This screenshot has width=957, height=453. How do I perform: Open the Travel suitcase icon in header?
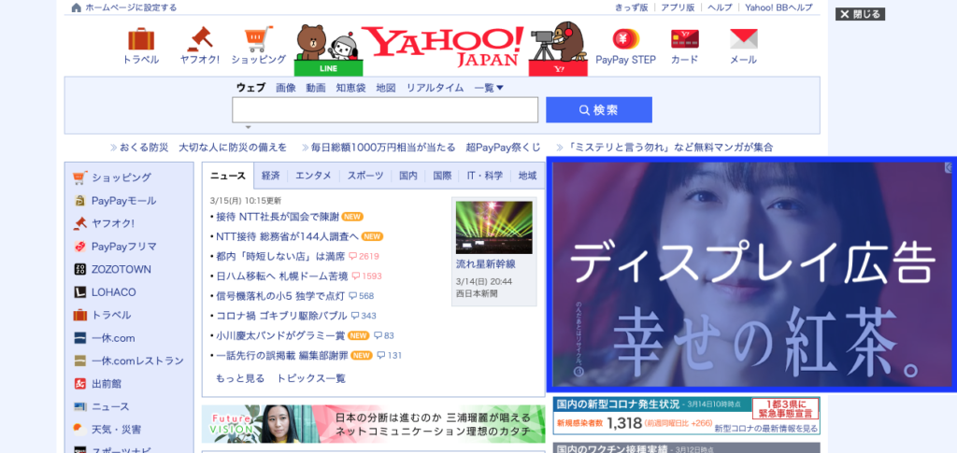click(141, 39)
